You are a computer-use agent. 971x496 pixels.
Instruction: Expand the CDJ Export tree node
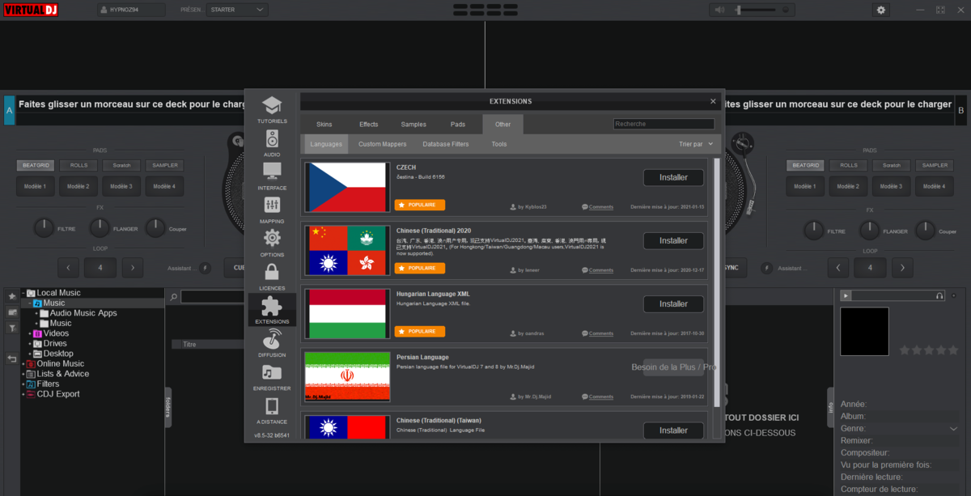23,394
